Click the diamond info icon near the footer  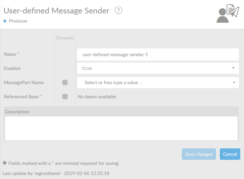(5, 163)
